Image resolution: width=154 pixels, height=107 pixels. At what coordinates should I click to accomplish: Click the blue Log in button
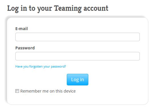coord(78,79)
